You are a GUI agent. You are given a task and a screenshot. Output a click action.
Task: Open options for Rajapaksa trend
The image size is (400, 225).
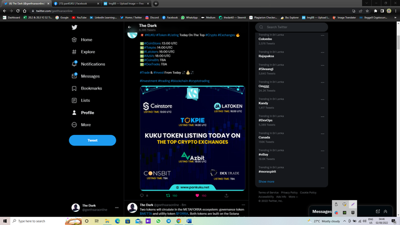(x=322, y=52)
